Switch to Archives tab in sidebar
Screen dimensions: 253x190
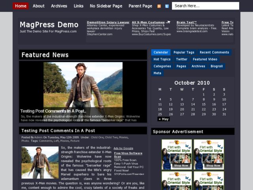[198, 66]
